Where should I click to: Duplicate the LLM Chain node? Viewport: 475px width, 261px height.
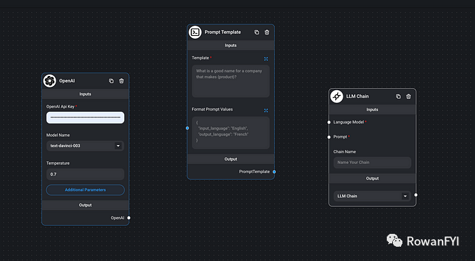click(x=398, y=96)
